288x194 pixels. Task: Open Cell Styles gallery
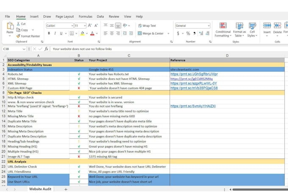(252, 30)
